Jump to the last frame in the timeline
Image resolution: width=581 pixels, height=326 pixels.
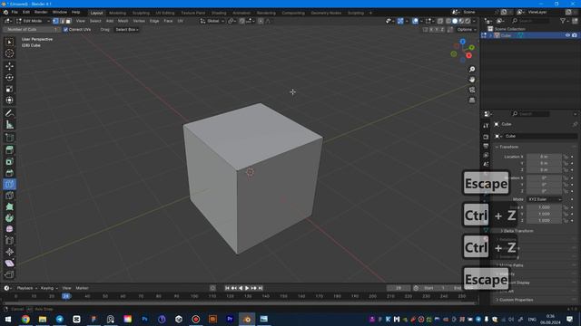coord(261,288)
